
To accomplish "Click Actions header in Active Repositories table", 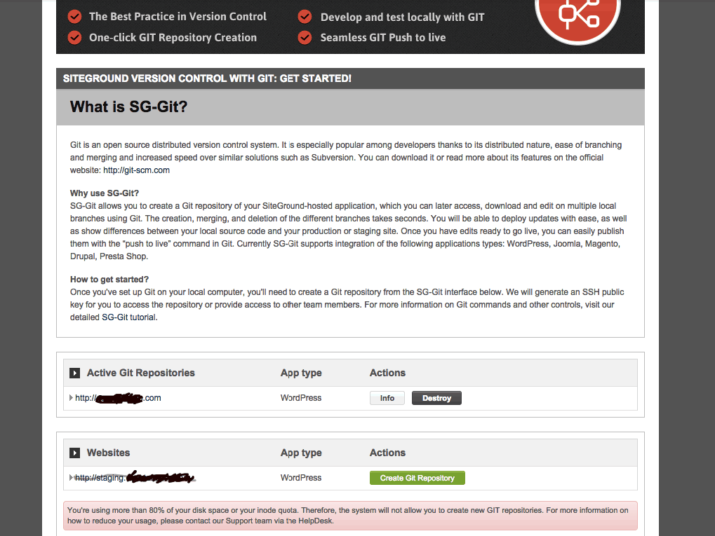I will [387, 373].
